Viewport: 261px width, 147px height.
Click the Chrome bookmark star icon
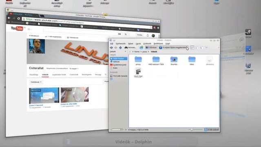[x=151, y=27]
